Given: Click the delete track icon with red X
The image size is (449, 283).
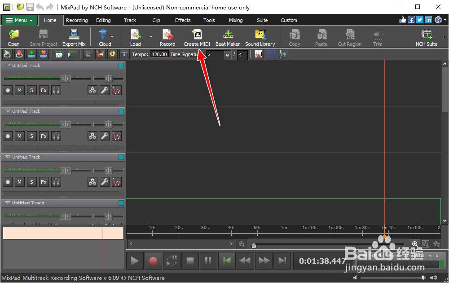Looking at the screenshot, I should pyautogui.click(x=43, y=54).
